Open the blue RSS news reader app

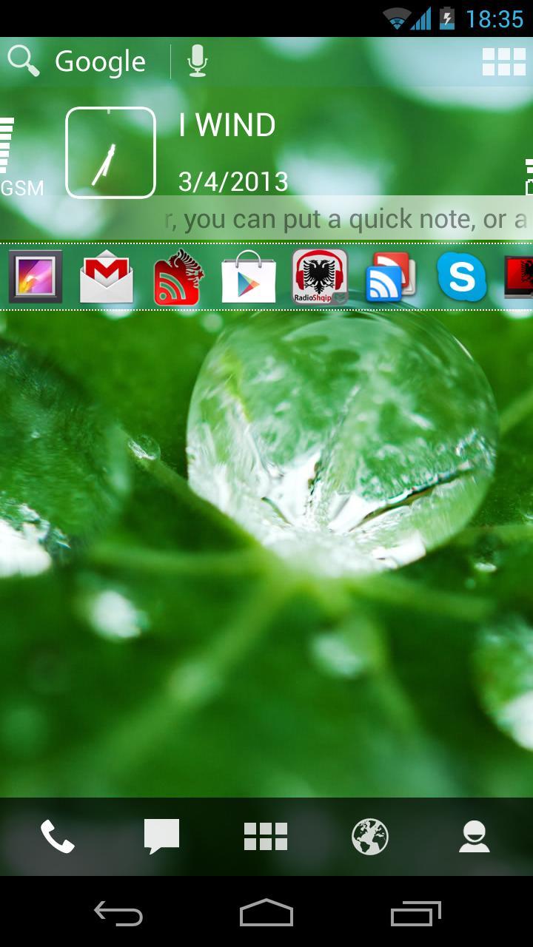391,277
